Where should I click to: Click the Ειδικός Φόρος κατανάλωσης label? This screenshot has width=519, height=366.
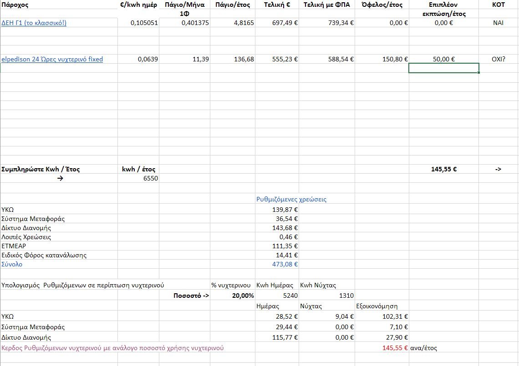(44, 255)
